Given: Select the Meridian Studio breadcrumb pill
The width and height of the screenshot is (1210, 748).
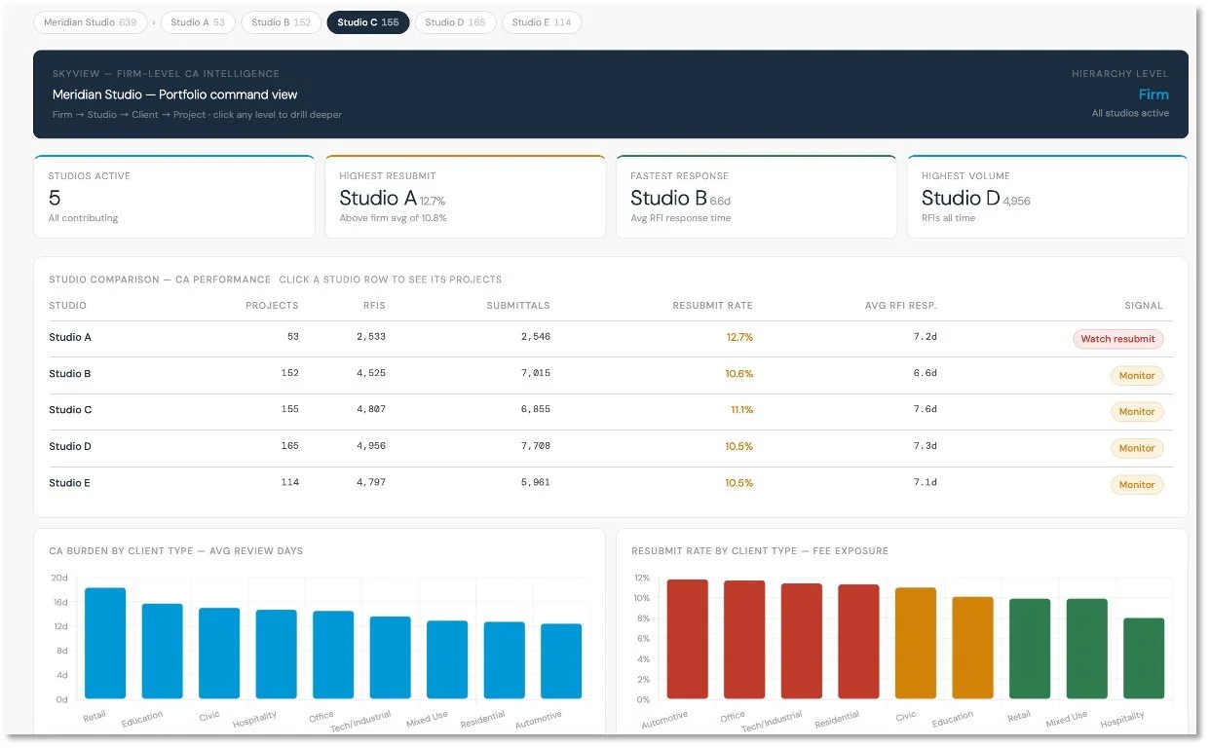Looking at the screenshot, I should click(x=91, y=22).
